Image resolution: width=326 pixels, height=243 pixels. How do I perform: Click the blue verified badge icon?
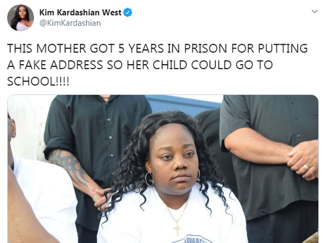tap(128, 13)
